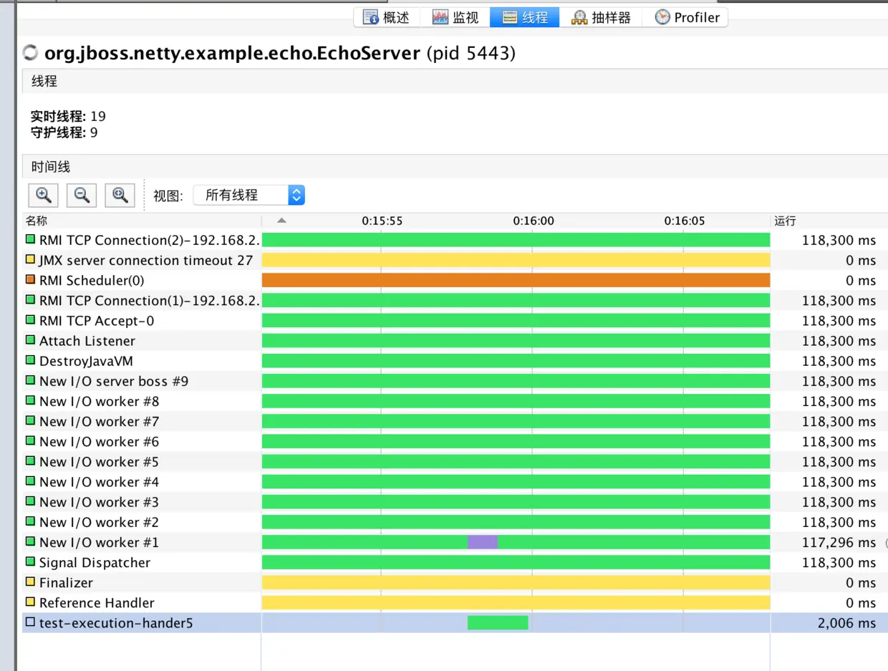Click the green segment in test-execution-hander5 timeline
Image resolution: width=888 pixels, height=671 pixels.
pyautogui.click(x=498, y=623)
